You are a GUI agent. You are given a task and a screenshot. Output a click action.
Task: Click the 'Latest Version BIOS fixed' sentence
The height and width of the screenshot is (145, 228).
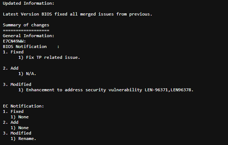pyautogui.click(x=78, y=14)
